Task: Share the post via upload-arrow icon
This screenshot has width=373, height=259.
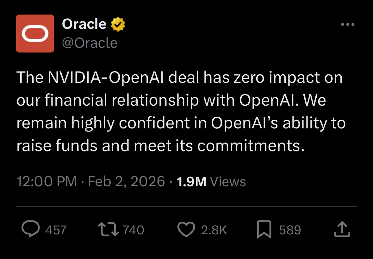Action: pyautogui.click(x=342, y=230)
